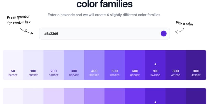Viewport: 209px width, 104px height.
Task: Select the 700 shade 5A23D6
Action: tap(155, 65)
